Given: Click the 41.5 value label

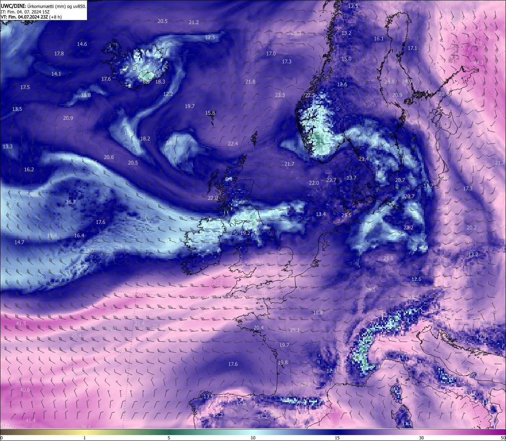Looking at the screenshot, I should coord(21,324).
